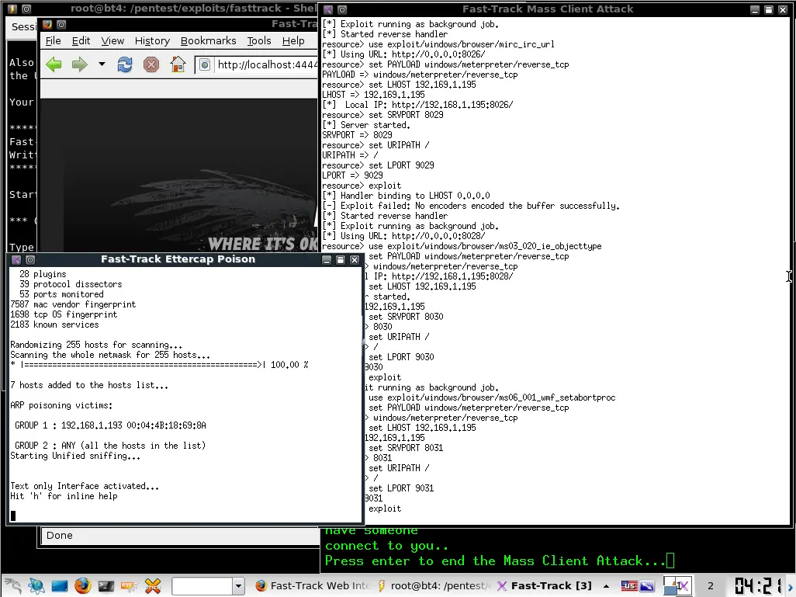This screenshot has width=796, height=597.
Task: Launch Firefox from taskbar quick launch
Action: pos(82,586)
